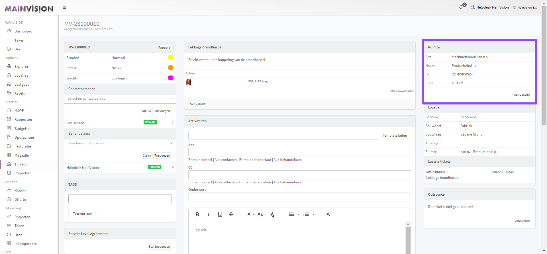The width and height of the screenshot is (547, 254).
Task: Expand the bulleted list style options arrow
Action: click(313, 214)
